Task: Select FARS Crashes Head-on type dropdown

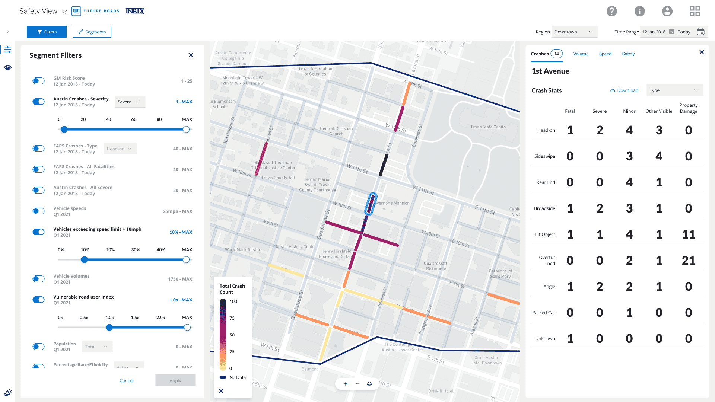Action: pyautogui.click(x=118, y=149)
